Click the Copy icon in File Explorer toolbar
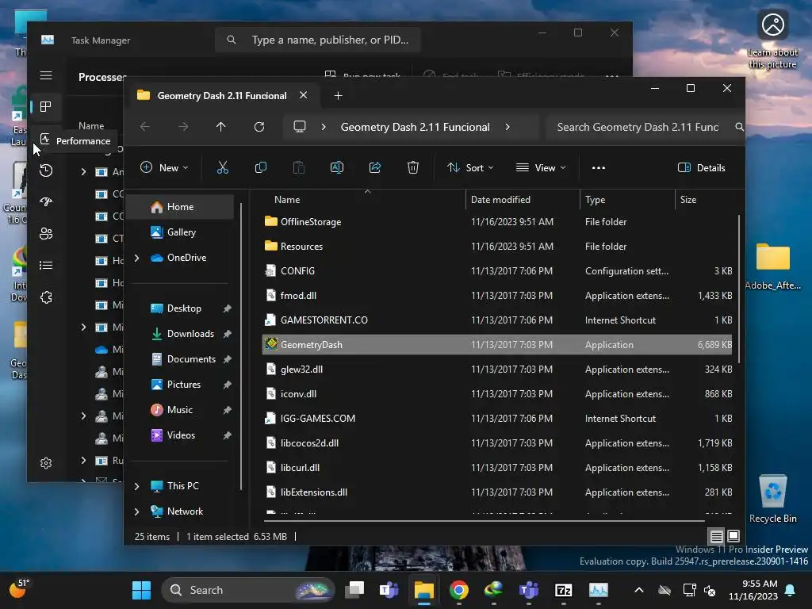The width and height of the screenshot is (812, 609). pyautogui.click(x=260, y=168)
